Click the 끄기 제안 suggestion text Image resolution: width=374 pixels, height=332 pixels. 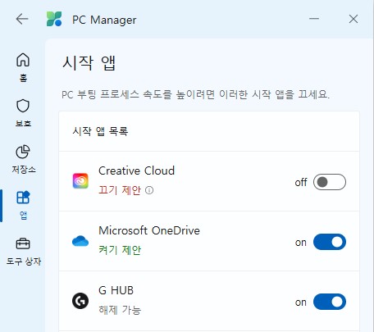[120, 190]
